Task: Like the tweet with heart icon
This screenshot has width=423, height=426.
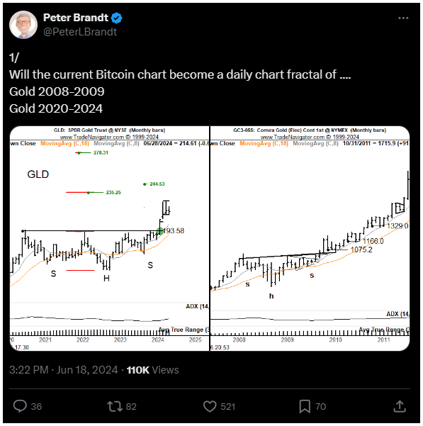Action: [210, 406]
